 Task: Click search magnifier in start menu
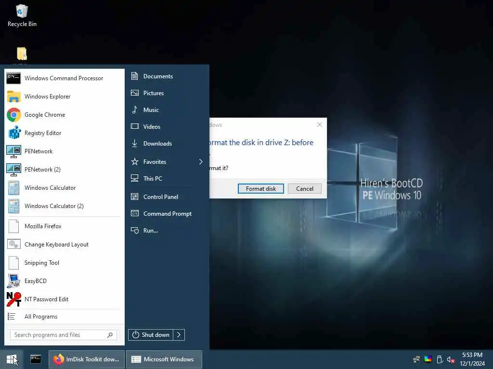click(x=110, y=335)
